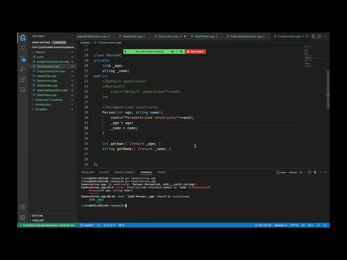The image size is (347, 260).
Task: Change the LF end of line setting
Action: [x=303, y=225]
